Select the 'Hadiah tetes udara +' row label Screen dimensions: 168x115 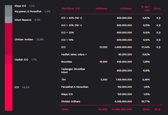point(74,55)
